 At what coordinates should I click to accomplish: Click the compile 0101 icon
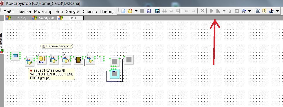(243, 11)
